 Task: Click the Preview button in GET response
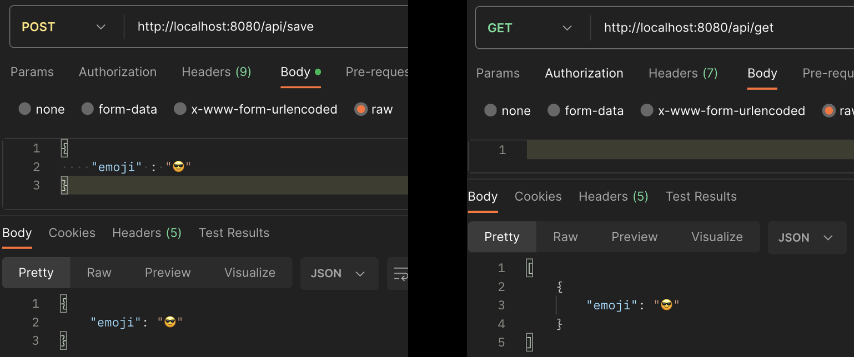click(634, 237)
